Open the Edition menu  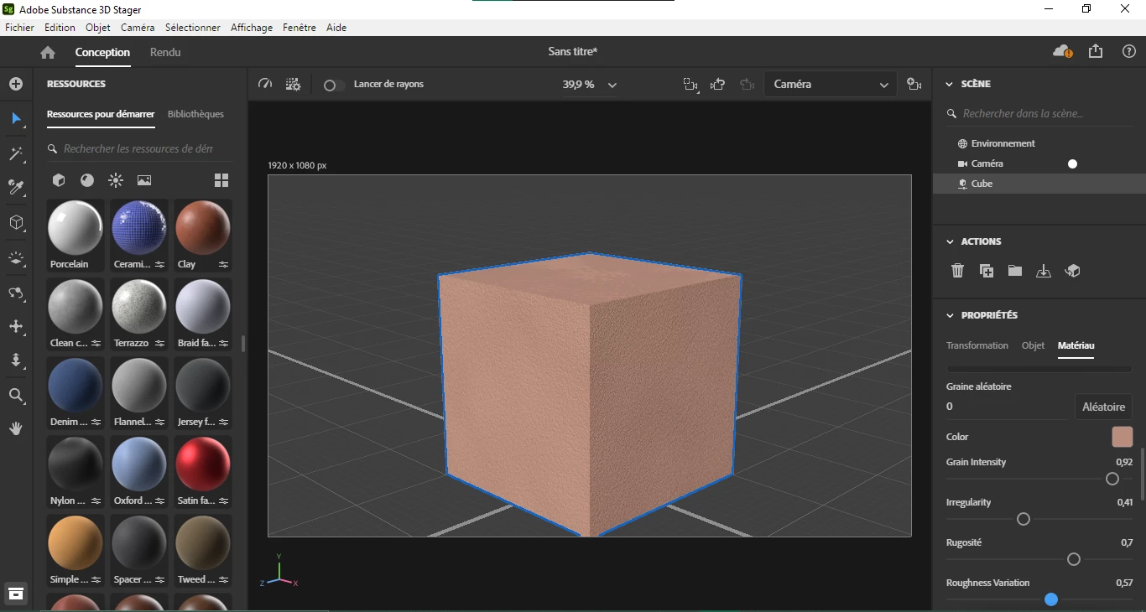(60, 28)
